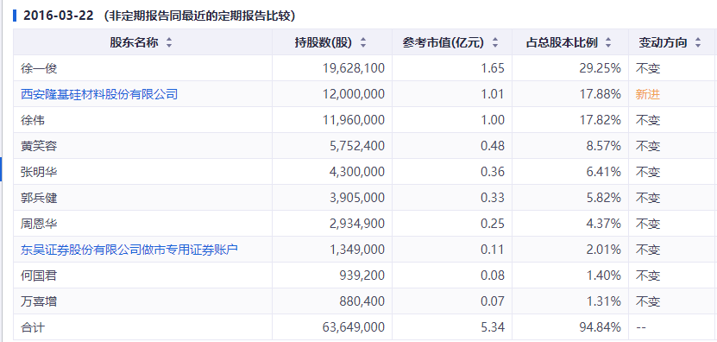Viewport: 717px width, 342px height.
Task: Sort by 变动方向 column arrows
Action: click(698, 43)
